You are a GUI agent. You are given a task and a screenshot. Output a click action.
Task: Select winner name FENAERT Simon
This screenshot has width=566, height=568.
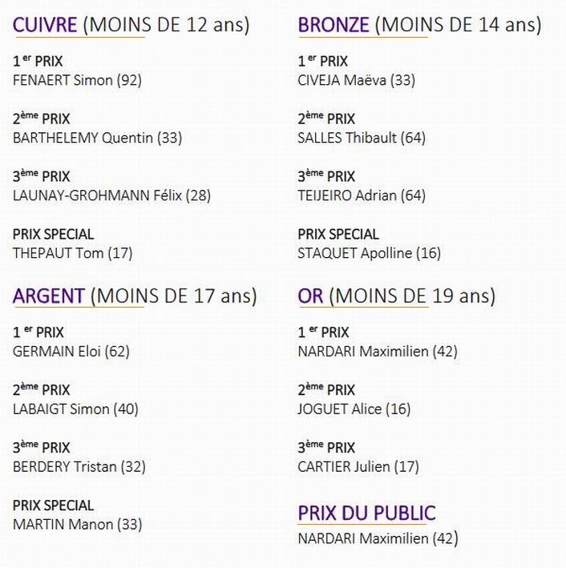point(77,80)
